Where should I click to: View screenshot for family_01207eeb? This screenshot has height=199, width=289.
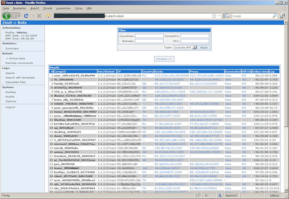click(x=228, y=84)
